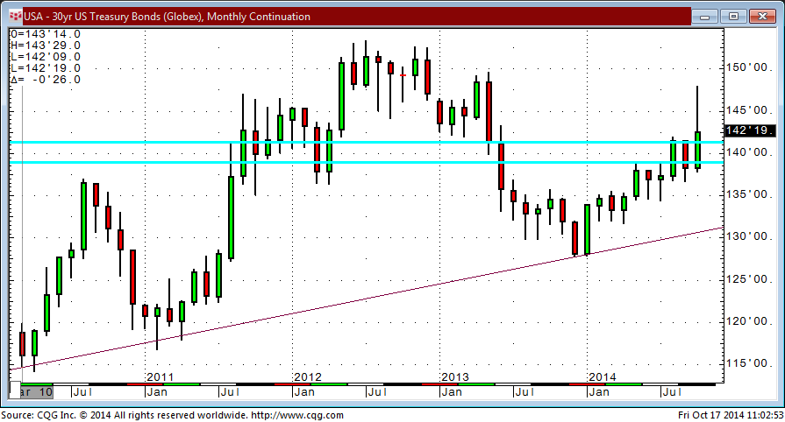Click the 150'00 price axis label
The height and width of the screenshot is (422, 785).
[x=747, y=67]
